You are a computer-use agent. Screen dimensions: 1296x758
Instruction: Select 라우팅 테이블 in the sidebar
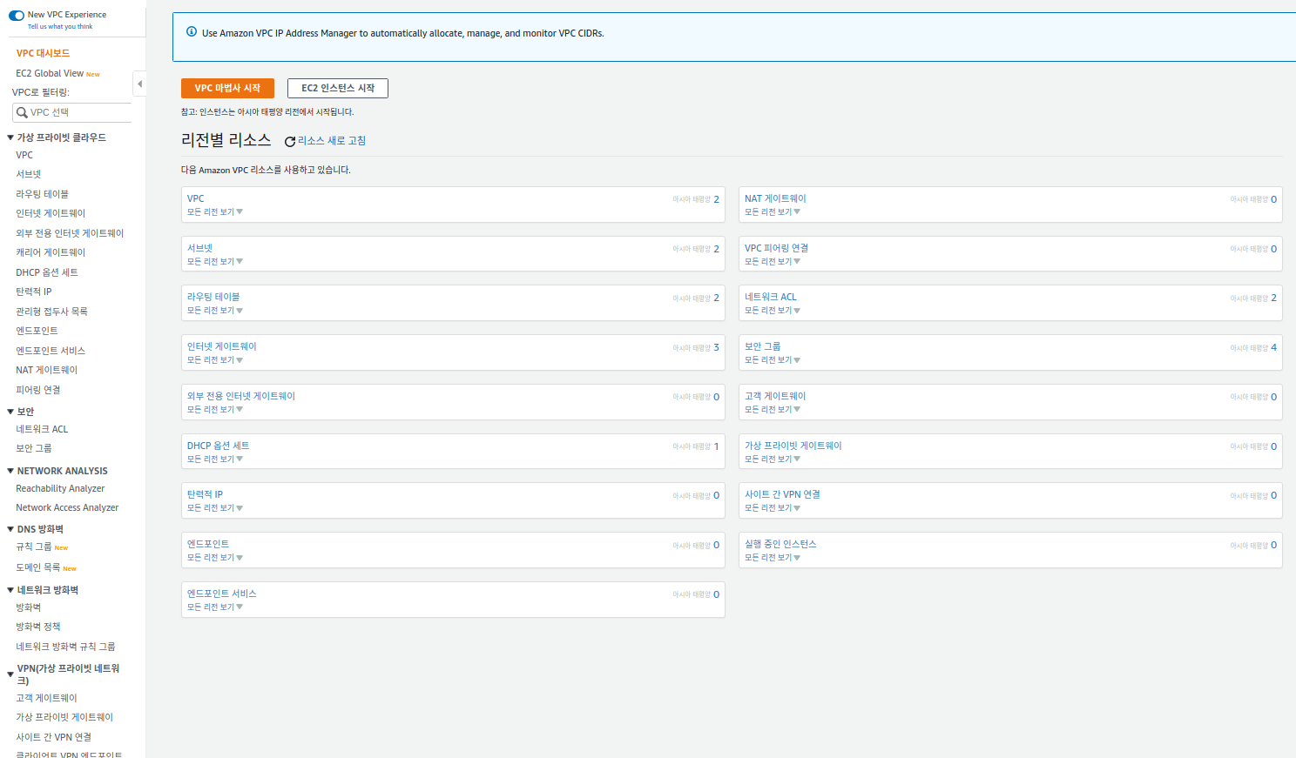tap(42, 194)
